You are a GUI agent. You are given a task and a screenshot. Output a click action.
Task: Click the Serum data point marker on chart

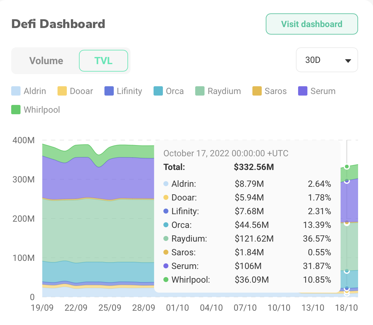347,181
